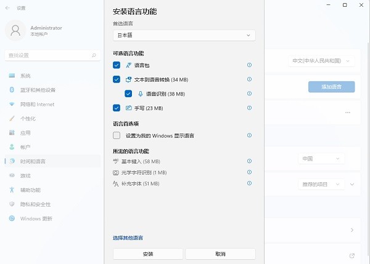Maximize the Settings window

coord(345,5)
